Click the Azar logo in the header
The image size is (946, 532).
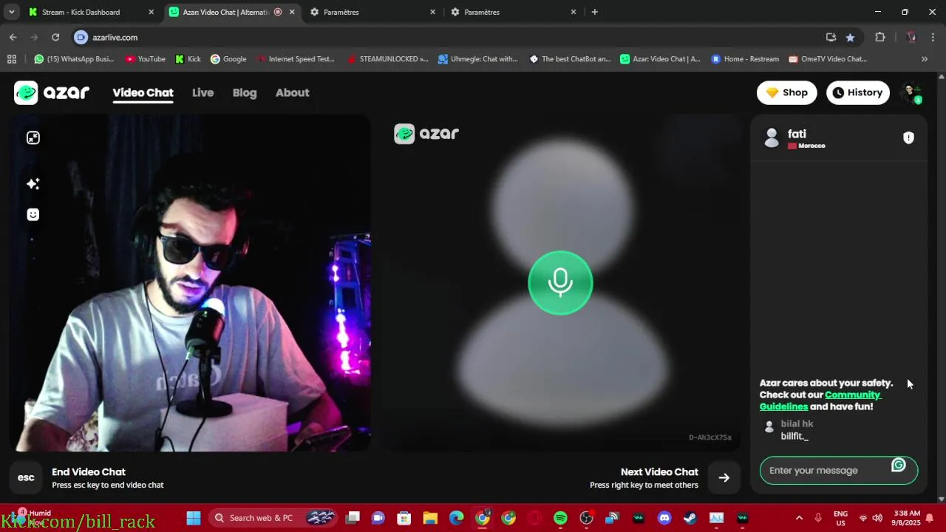[52, 92]
